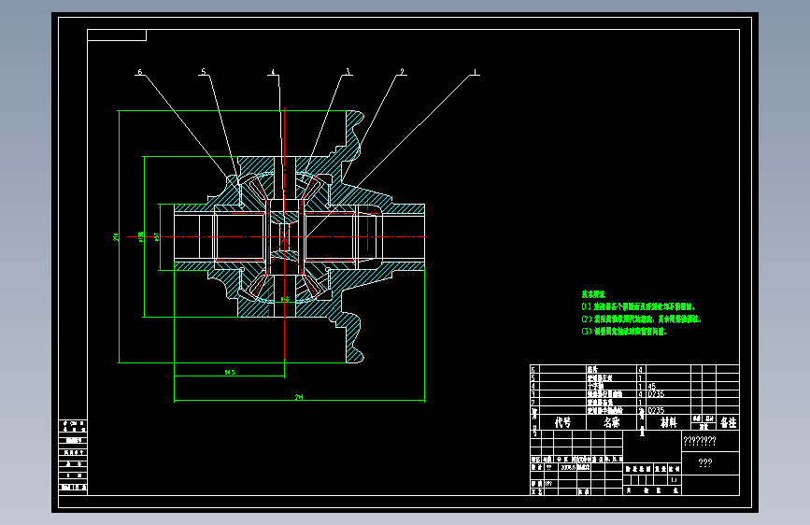The height and width of the screenshot is (525, 810).
Task: Click the red center mark at the axis intersection
Action: (x=284, y=236)
